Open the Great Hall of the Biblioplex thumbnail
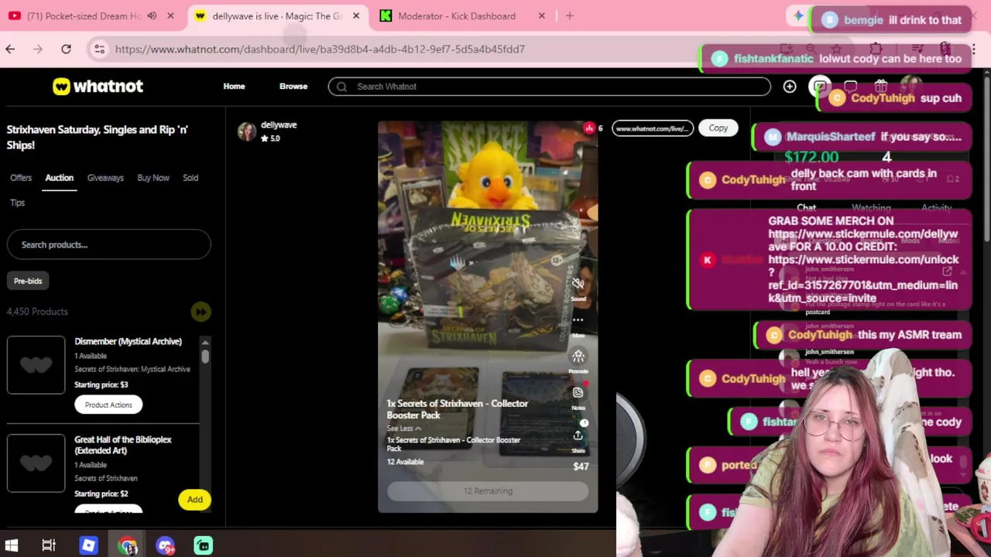Screen dimensions: 991x557 point(36,463)
